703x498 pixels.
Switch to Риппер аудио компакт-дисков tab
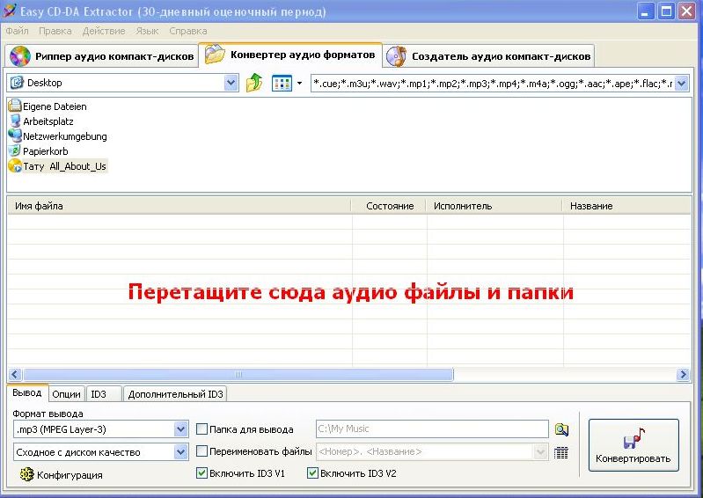pos(102,56)
